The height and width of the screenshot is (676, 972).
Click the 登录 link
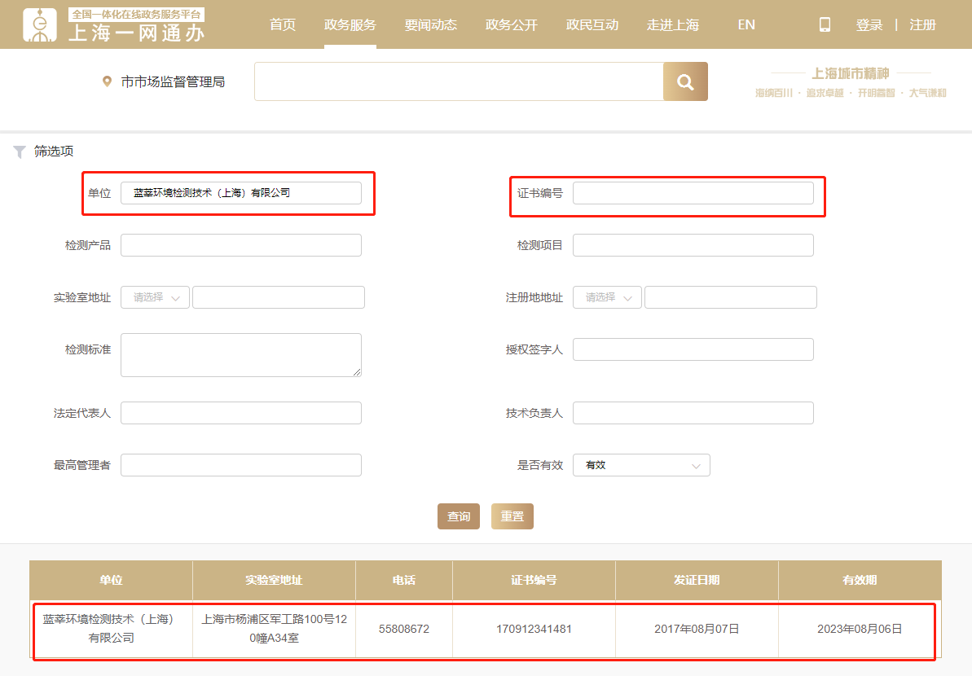869,24
